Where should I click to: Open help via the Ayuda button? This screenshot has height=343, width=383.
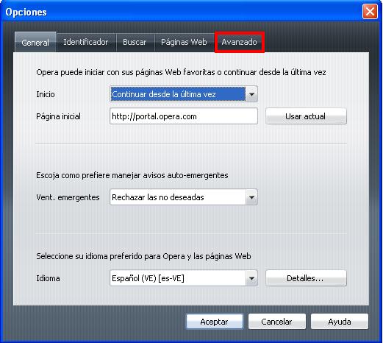[x=340, y=322]
